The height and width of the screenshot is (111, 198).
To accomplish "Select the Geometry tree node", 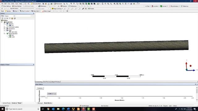I will (11, 24).
